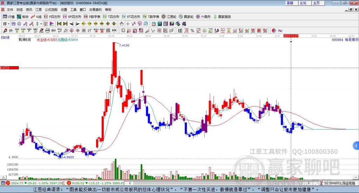Jump to last bar arrow button
This screenshot has width=359, height=193.
point(65,24)
